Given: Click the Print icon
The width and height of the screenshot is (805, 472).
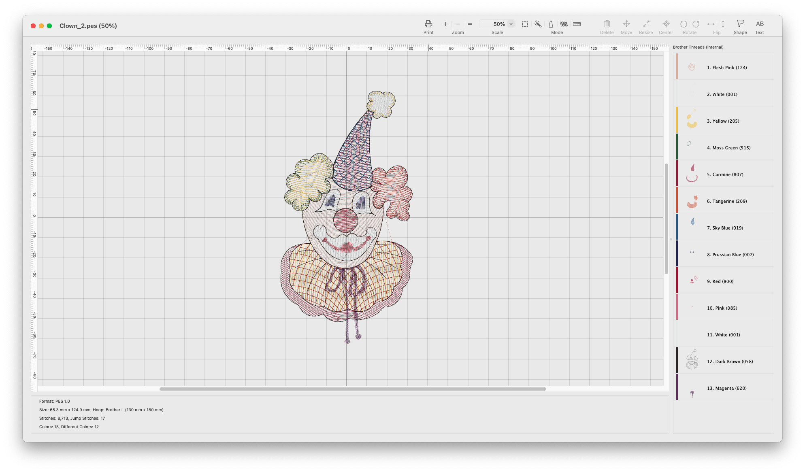Looking at the screenshot, I should [428, 24].
